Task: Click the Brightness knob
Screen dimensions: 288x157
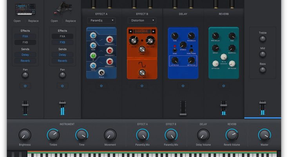Action: [x=25, y=135]
